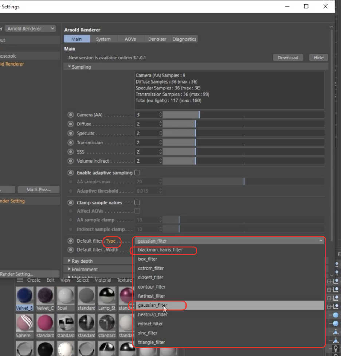The width and height of the screenshot is (341, 356).
Task: Toggle Default filter Type animation dot
Action: coord(71,241)
